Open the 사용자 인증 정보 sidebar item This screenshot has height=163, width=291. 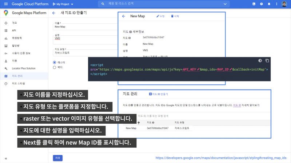tap(24, 53)
